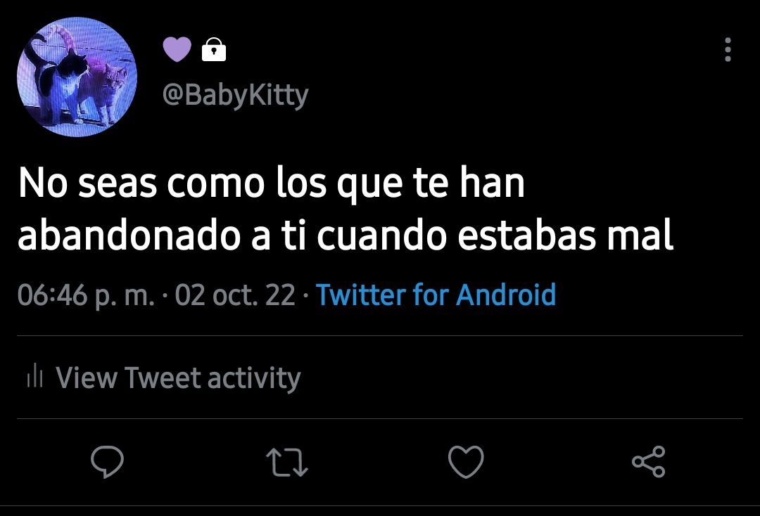This screenshot has height=516, width=760.
Task: Click the text "abandonado a ti cuando estabas mal"
Action: tap(346, 235)
